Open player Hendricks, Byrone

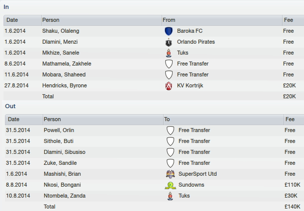tap(64, 85)
